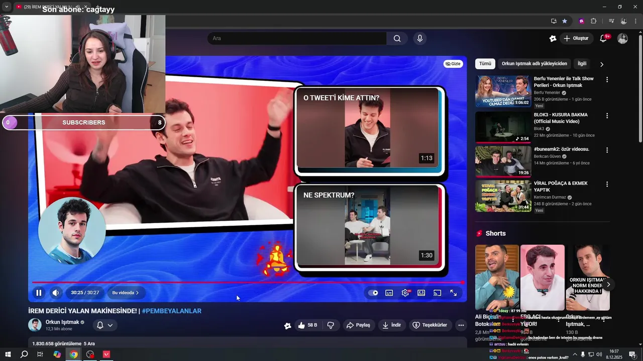Viewport: 643px width, 361px height.
Task: Open Task View on the taskbar
Action: [40, 354]
